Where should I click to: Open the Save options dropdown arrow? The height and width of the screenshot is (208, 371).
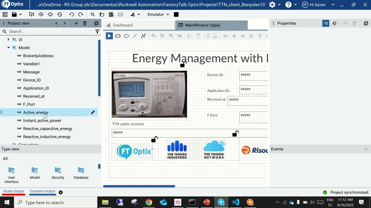click(20, 14)
